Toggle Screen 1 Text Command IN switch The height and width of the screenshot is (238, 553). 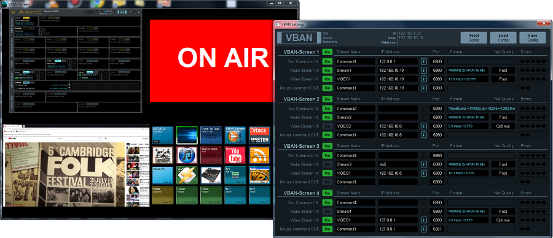pyautogui.click(x=327, y=61)
